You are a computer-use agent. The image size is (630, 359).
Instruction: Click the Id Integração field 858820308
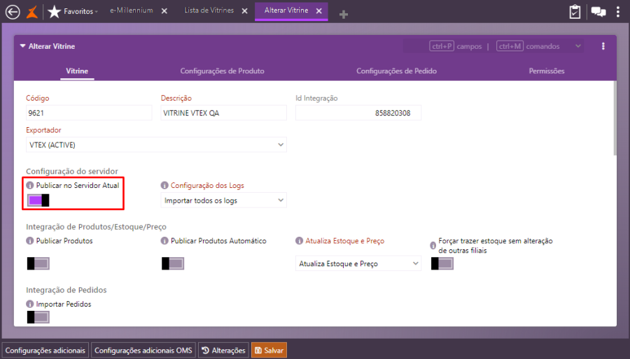click(x=358, y=113)
